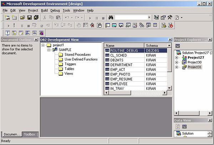Select the CL_SCHED table row

[x=136, y=55]
